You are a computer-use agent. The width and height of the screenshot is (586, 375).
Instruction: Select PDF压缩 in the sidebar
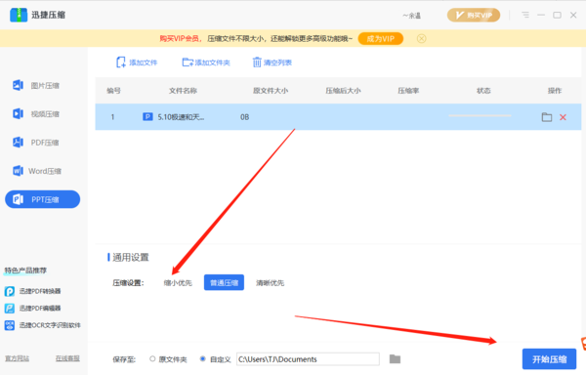tap(42, 143)
